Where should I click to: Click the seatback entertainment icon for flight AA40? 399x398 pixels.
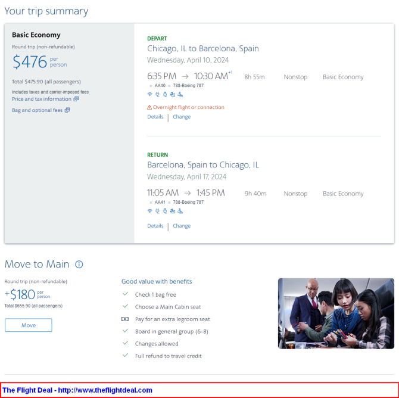(x=172, y=94)
